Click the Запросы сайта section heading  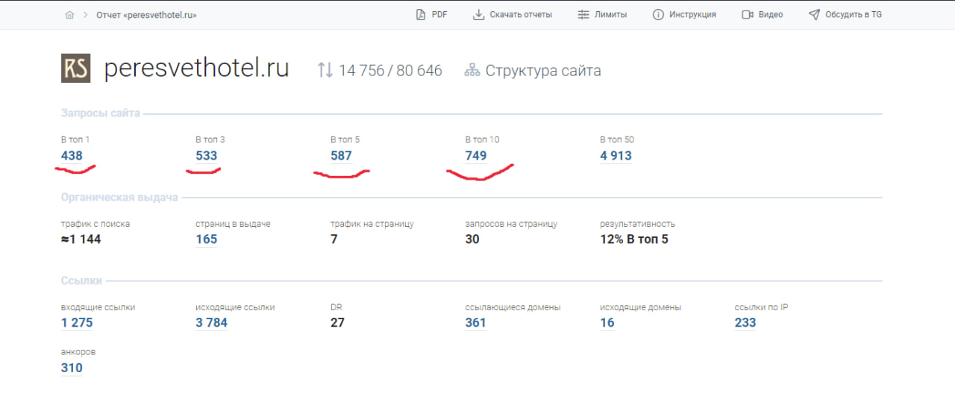click(x=101, y=114)
